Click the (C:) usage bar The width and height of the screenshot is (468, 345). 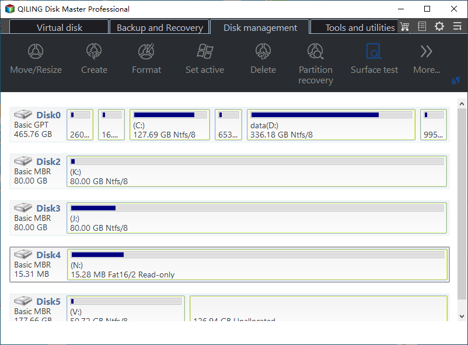[170, 115]
